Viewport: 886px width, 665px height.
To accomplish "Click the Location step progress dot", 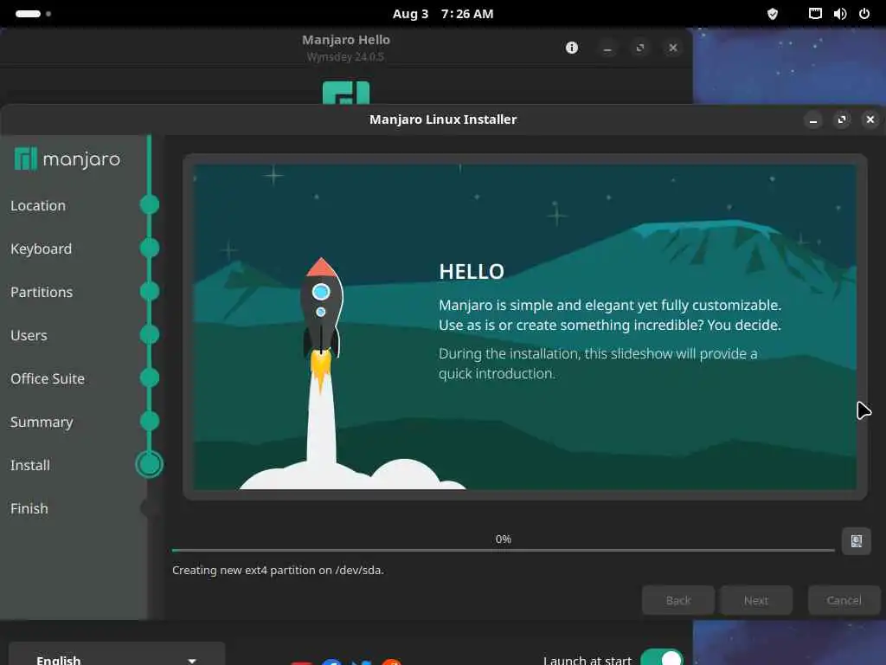I will click(x=150, y=204).
